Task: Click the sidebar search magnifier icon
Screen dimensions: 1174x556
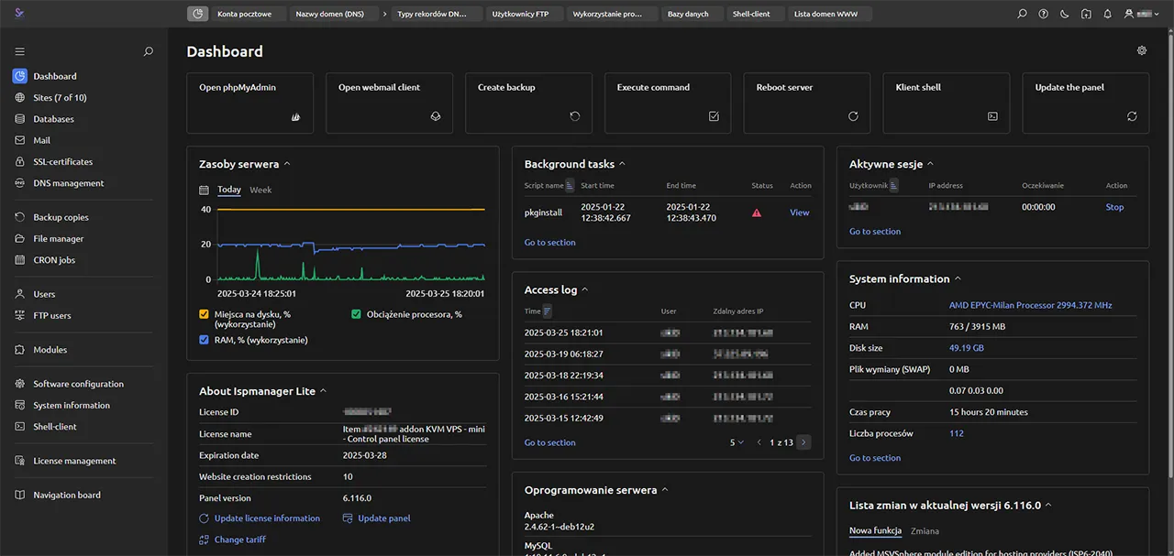Action: point(149,52)
